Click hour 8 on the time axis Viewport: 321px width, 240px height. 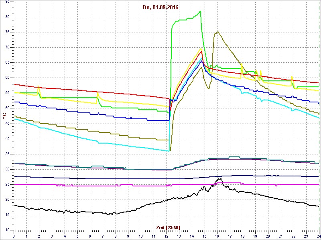point(116,236)
